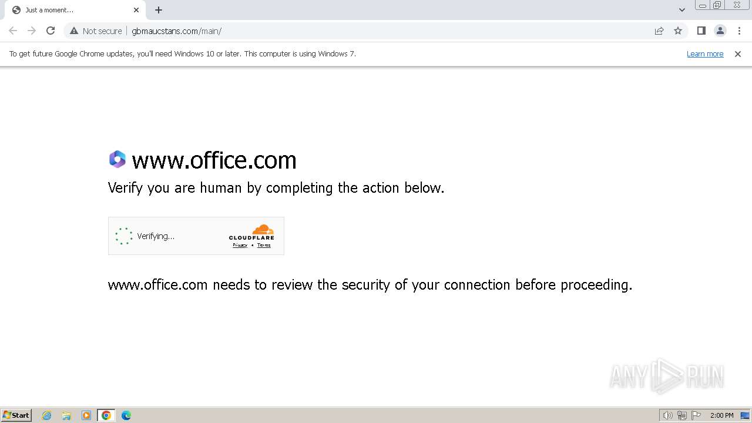Open a new tab
This screenshot has height=423, width=752.
pos(159,10)
